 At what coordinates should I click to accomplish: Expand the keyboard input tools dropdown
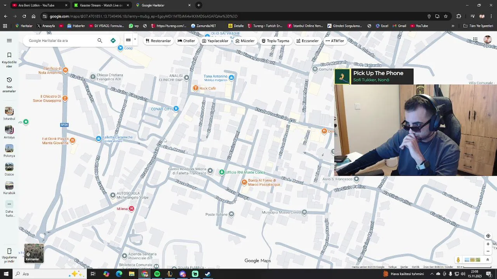click(135, 40)
